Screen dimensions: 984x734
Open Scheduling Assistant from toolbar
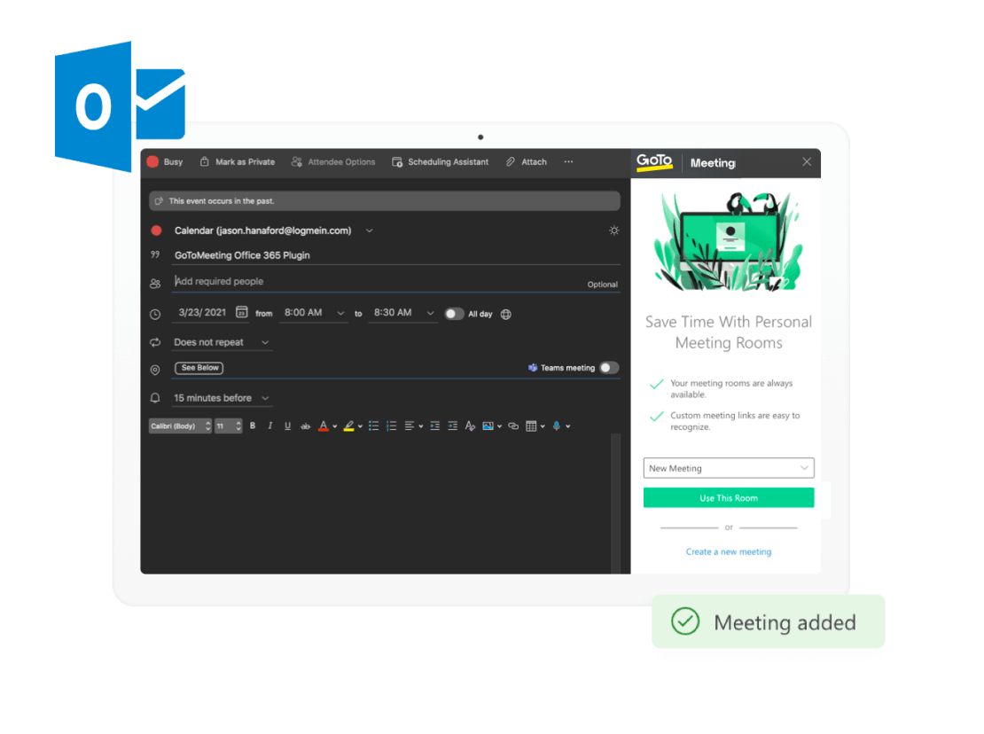point(440,162)
